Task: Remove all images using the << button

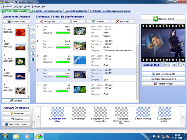Action: (33, 46)
